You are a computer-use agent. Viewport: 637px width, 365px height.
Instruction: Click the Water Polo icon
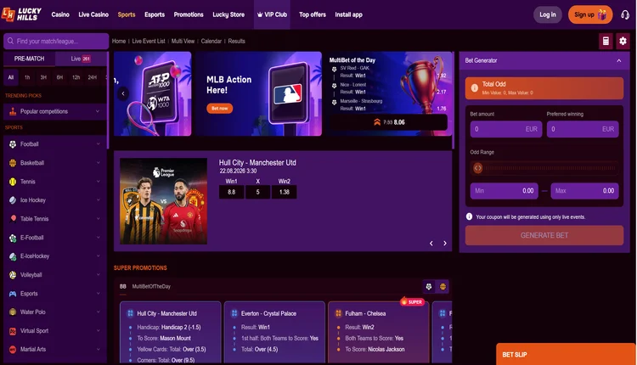point(13,312)
